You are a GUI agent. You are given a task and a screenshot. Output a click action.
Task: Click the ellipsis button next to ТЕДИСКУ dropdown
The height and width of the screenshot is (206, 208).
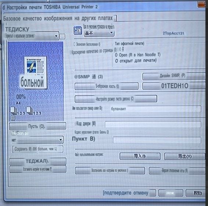(62, 36)
